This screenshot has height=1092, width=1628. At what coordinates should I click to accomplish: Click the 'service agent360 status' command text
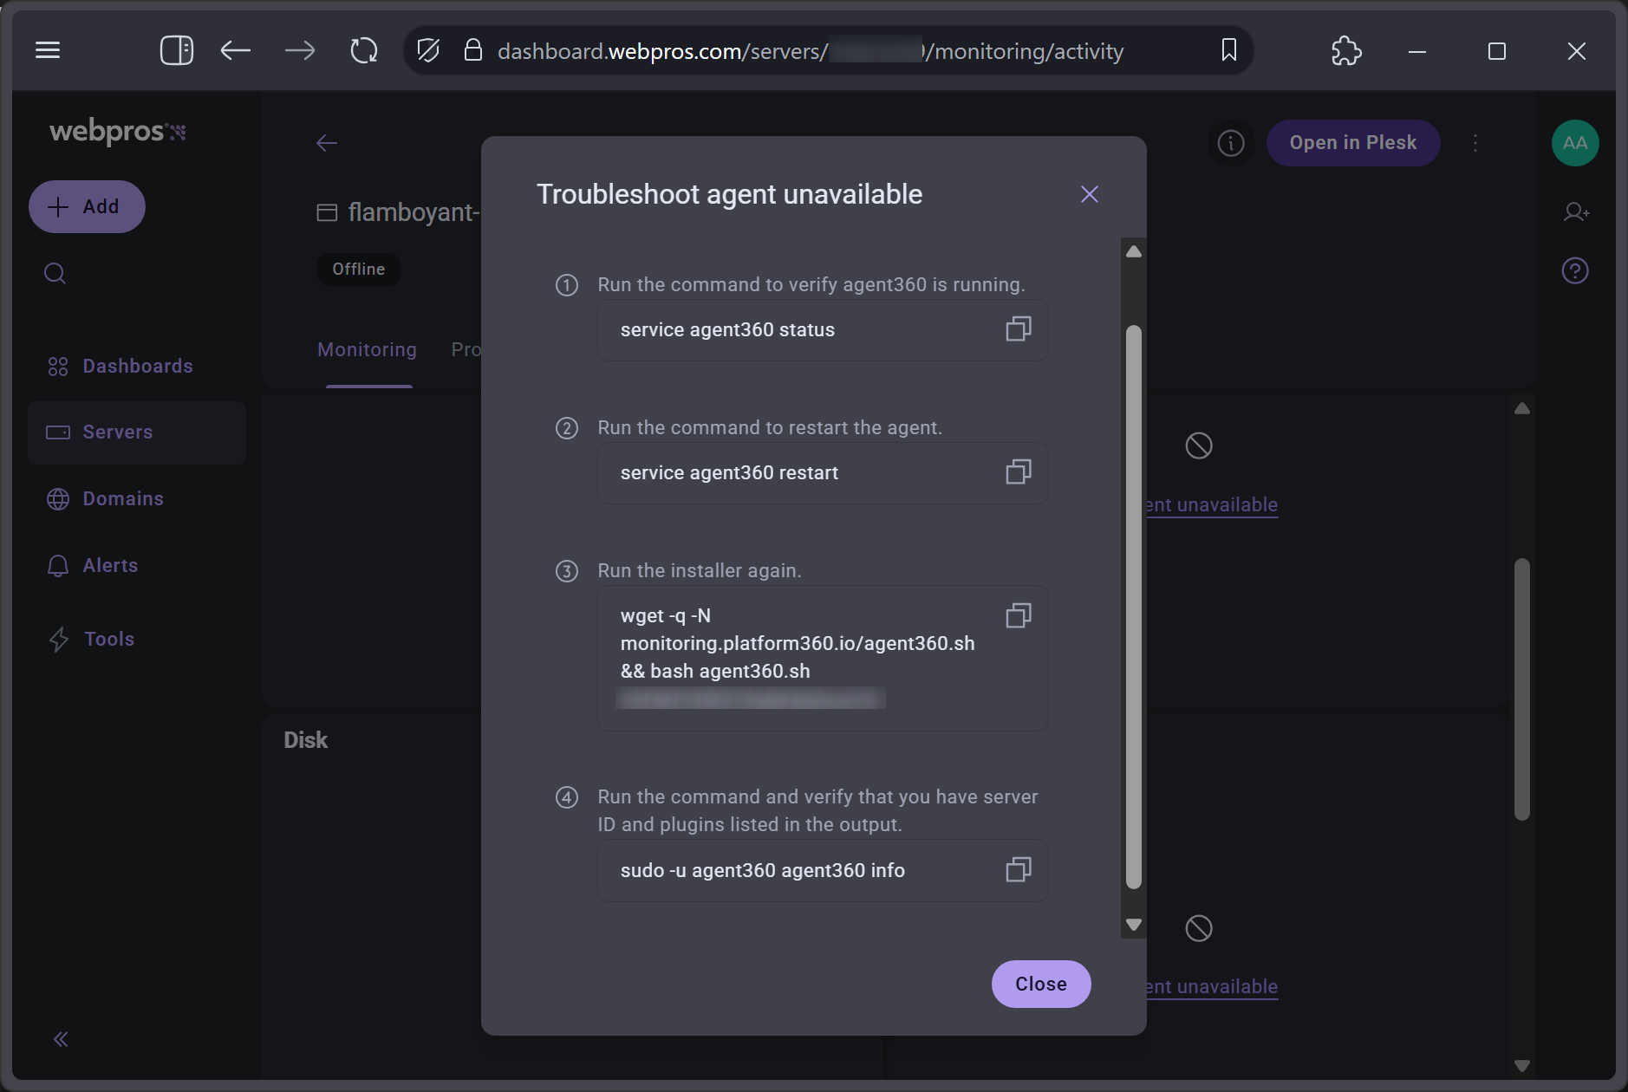click(x=727, y=330)
